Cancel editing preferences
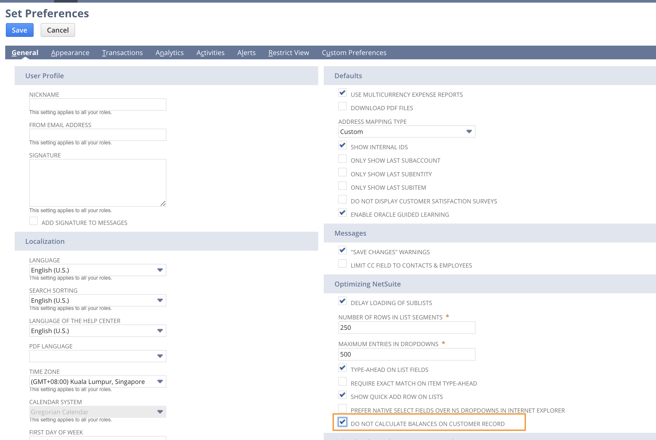Viewport: 656px width, 440px height. click(58, 30)
